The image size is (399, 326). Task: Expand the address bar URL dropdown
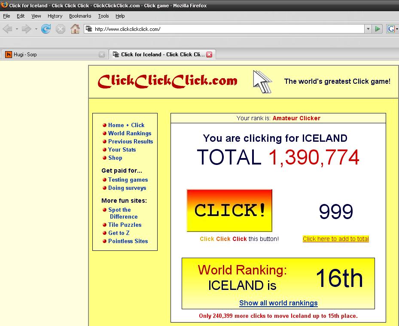click(368, 29)
